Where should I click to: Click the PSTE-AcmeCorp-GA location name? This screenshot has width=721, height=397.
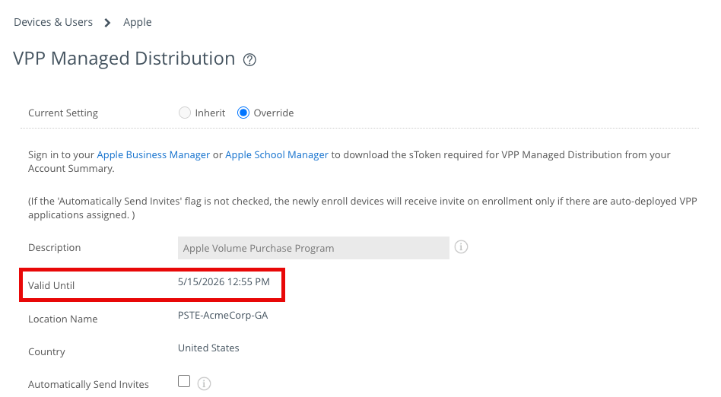223,315
